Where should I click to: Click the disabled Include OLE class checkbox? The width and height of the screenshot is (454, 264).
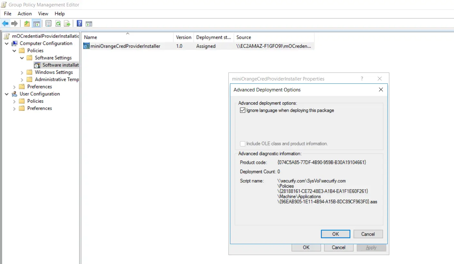243,144
